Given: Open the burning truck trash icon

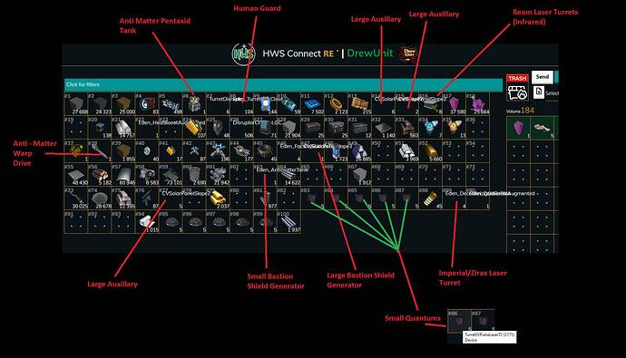Looking at the screenshot, I should pos(517,92).
